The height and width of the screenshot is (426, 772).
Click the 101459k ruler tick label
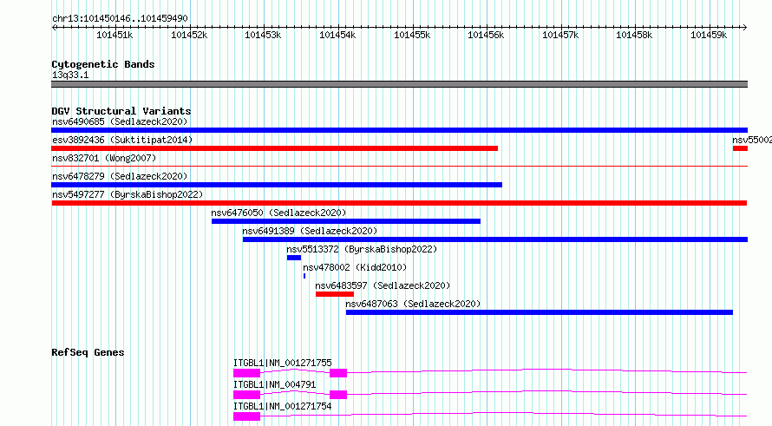pyautogui.click(x=709, y=35)
